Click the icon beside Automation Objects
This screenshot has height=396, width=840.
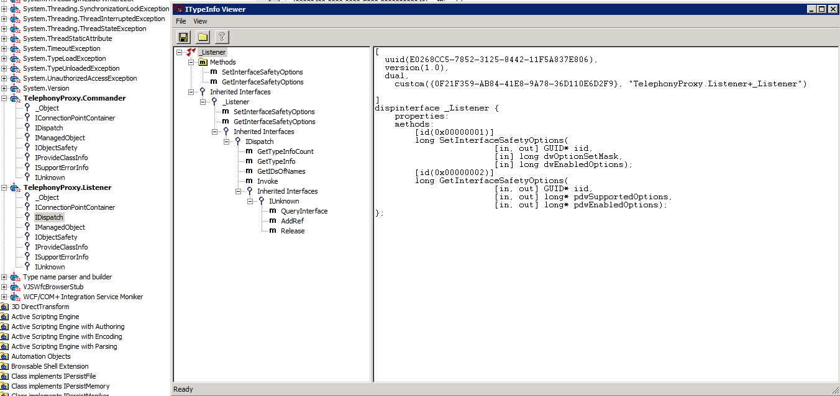5,356
